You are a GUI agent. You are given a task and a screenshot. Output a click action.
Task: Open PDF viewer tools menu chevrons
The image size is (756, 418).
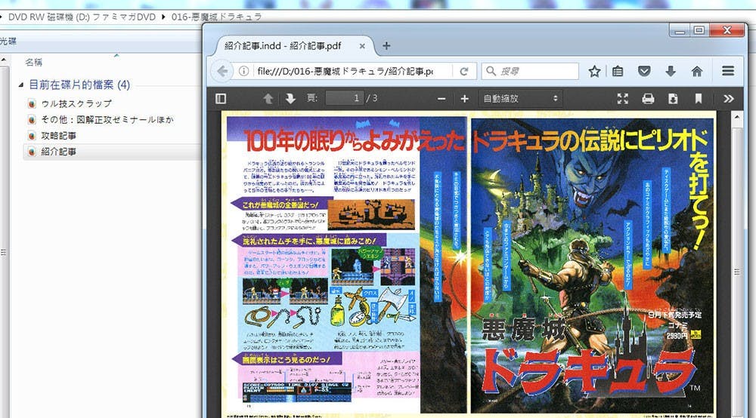729,99
